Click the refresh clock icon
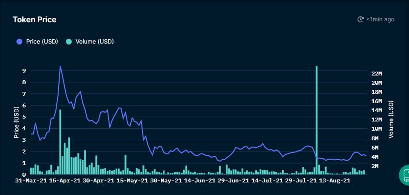 tap(361, 19)
